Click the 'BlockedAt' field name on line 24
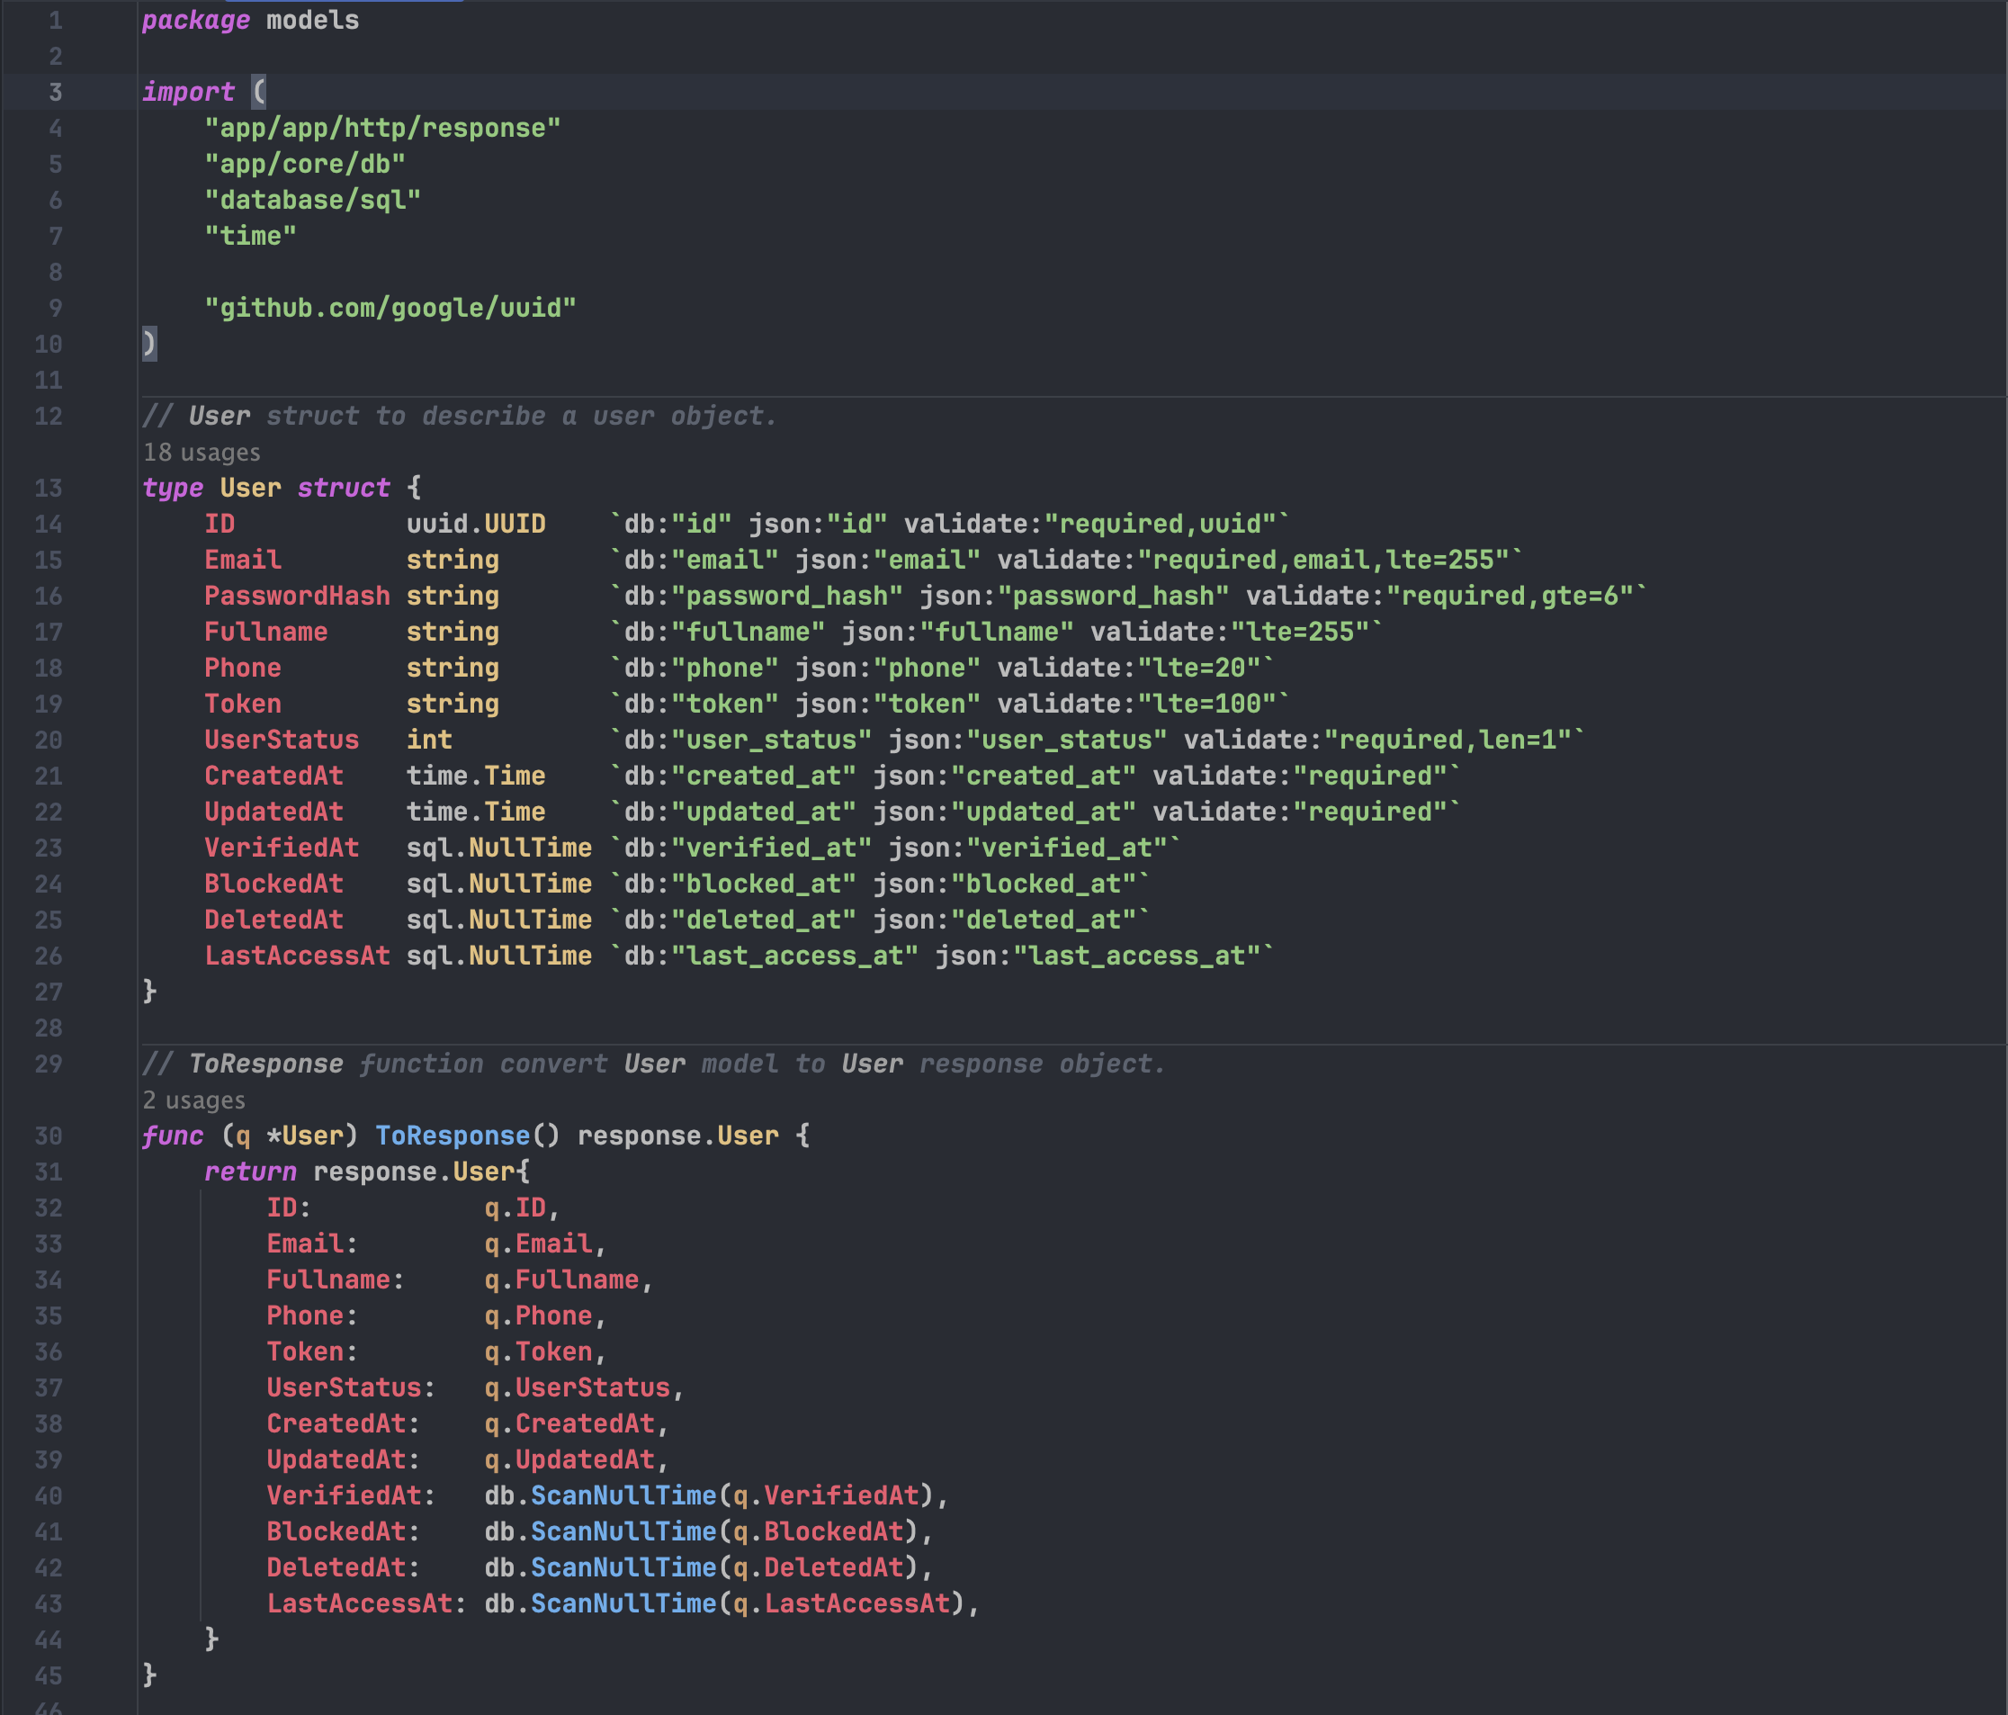 [x=274, y=884]
